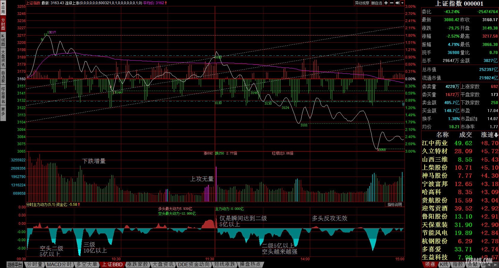Select stock 神马股份 in the list

460,176
